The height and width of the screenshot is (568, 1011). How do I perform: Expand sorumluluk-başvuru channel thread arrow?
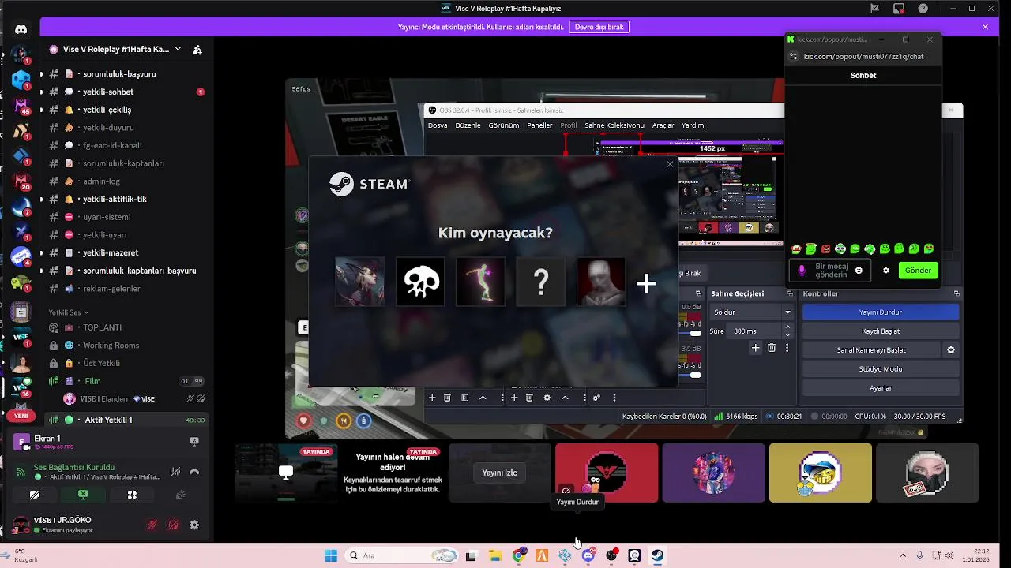pyautogui.click(x=41, y=74)
